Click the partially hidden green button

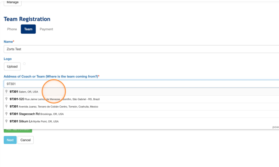click(x=18, y=131)
